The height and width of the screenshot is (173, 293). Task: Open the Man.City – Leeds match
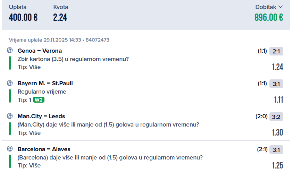(x=41, y=116)
